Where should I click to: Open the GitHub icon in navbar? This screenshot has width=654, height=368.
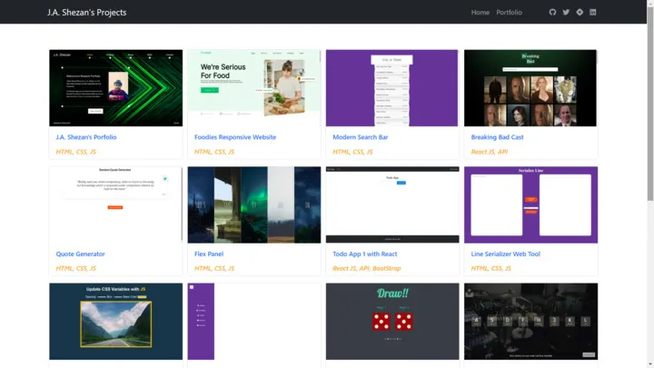552,12
